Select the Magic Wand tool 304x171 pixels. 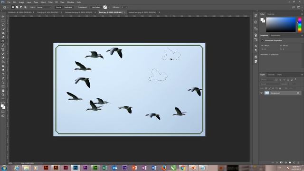(x=3, y=28)
